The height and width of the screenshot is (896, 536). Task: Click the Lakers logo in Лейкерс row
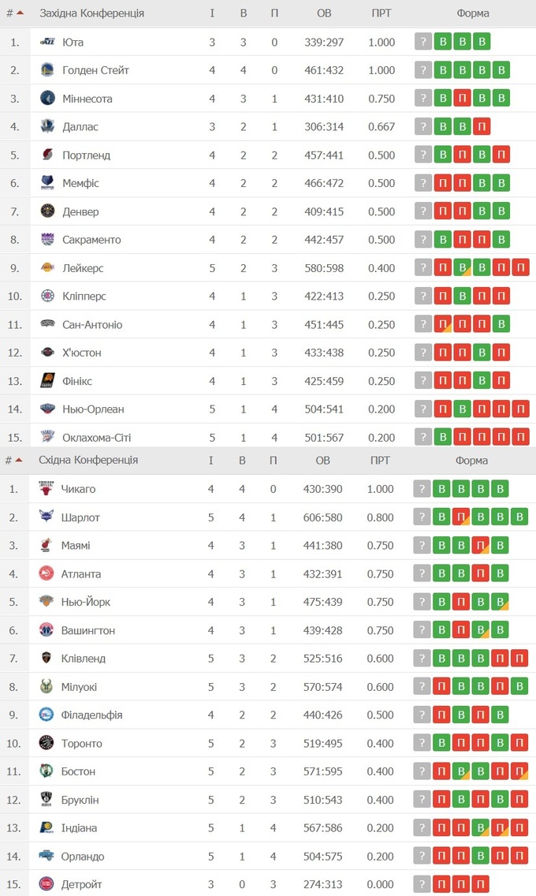48,268
